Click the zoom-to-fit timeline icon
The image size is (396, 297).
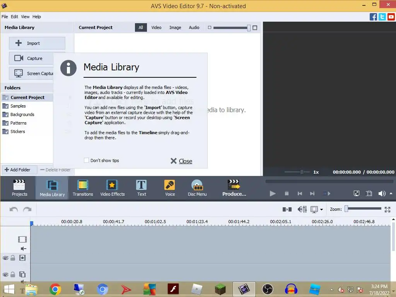pyautogui.click(x=387, y=209)
